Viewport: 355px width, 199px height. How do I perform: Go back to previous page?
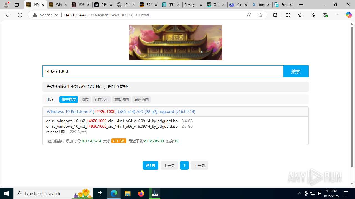tap(8, 15)
